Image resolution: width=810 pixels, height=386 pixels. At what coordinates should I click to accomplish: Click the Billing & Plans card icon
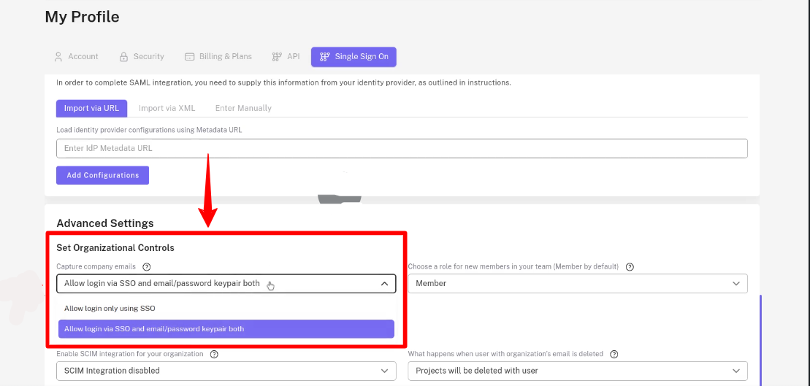(x=190, y=57)
